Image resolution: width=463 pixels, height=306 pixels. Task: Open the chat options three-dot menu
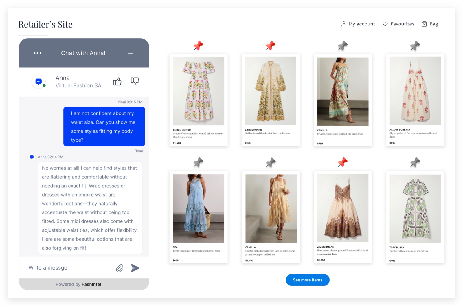click(37, 53)
